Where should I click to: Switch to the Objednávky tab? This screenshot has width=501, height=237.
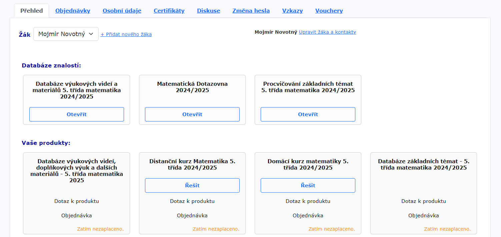click(73, 11)
